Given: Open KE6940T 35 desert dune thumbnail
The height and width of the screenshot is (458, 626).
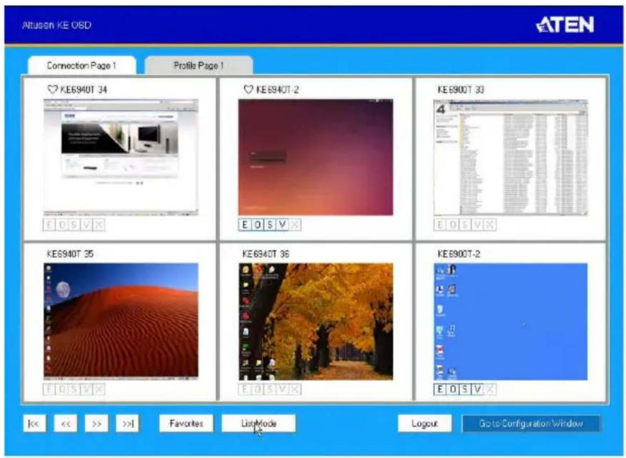Looking at the screenshot, I should coord(121,321).
